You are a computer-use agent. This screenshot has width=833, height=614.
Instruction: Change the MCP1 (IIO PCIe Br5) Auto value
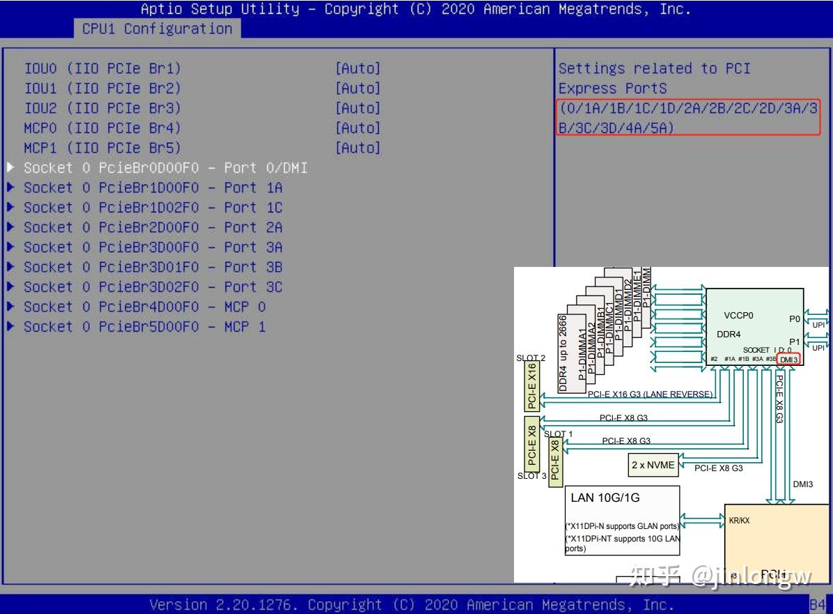point(358,148)
